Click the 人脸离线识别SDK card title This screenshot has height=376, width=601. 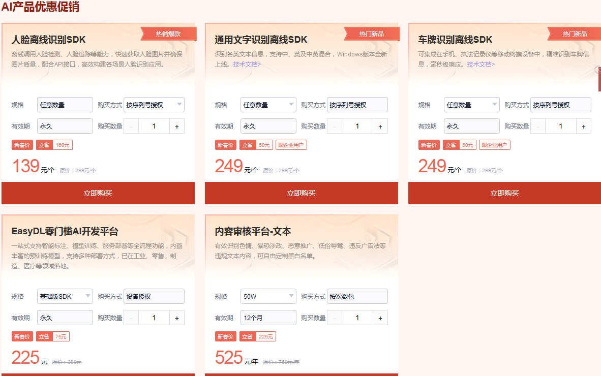(x=49, y=40)
